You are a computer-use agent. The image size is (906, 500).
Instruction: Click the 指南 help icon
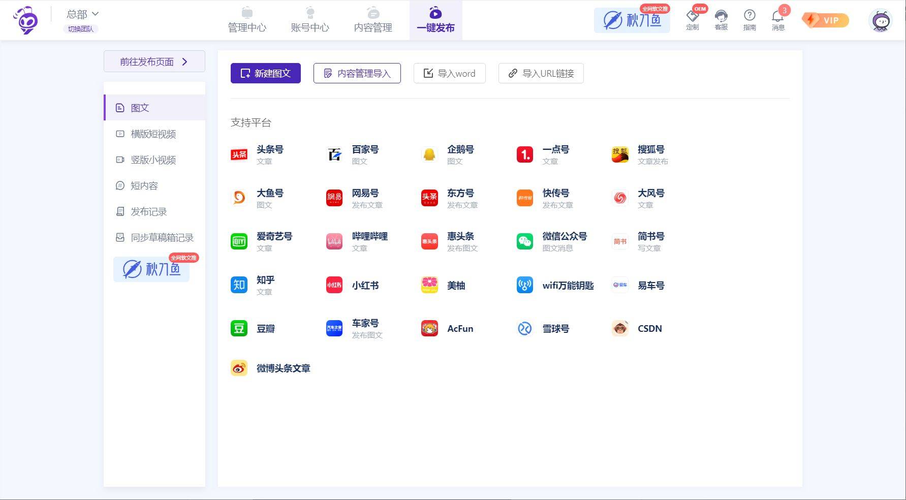749,16
